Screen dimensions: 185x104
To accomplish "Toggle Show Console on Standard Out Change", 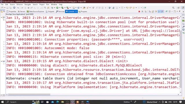I will pyautogui.click(x=159, y=12).
